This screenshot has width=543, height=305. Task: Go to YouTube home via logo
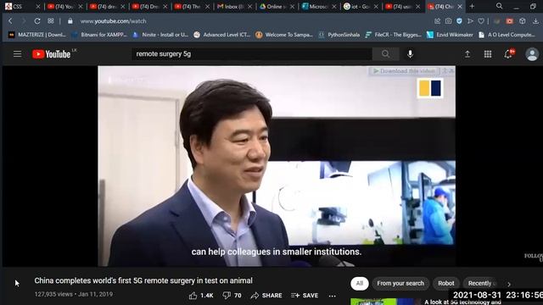[x=52, y=54]
